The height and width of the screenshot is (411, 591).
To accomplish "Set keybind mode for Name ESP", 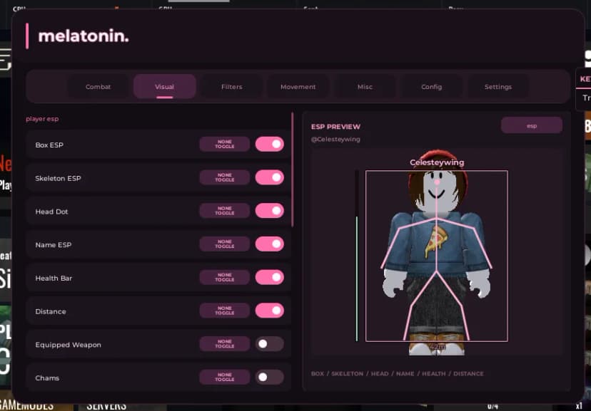I will tap(225, 244).
